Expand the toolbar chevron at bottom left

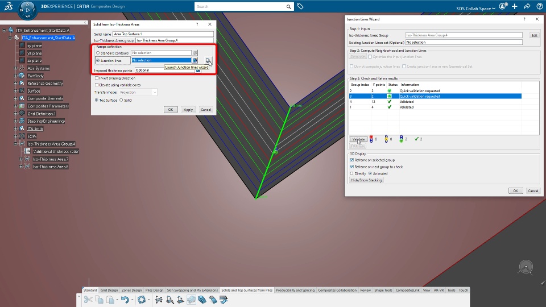(x=79, y=297)
